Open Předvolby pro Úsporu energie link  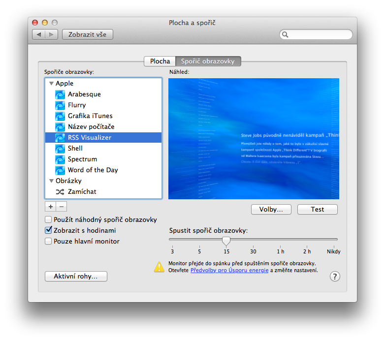click(x=229, y=270)
